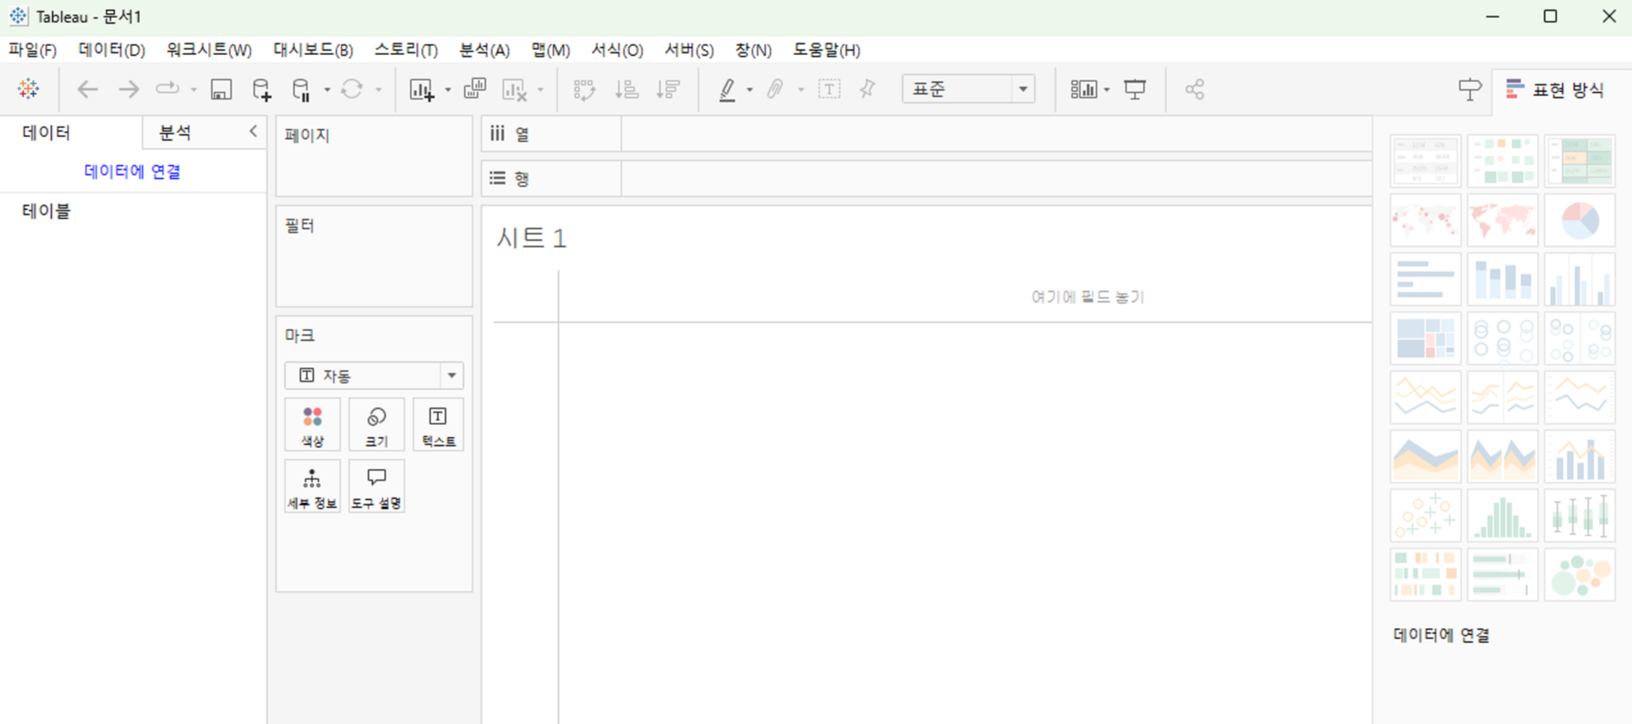This screenshot has height=724, width=1632.
Task: Switch to the 데이터 pane tab
Action: pos(47,132)
